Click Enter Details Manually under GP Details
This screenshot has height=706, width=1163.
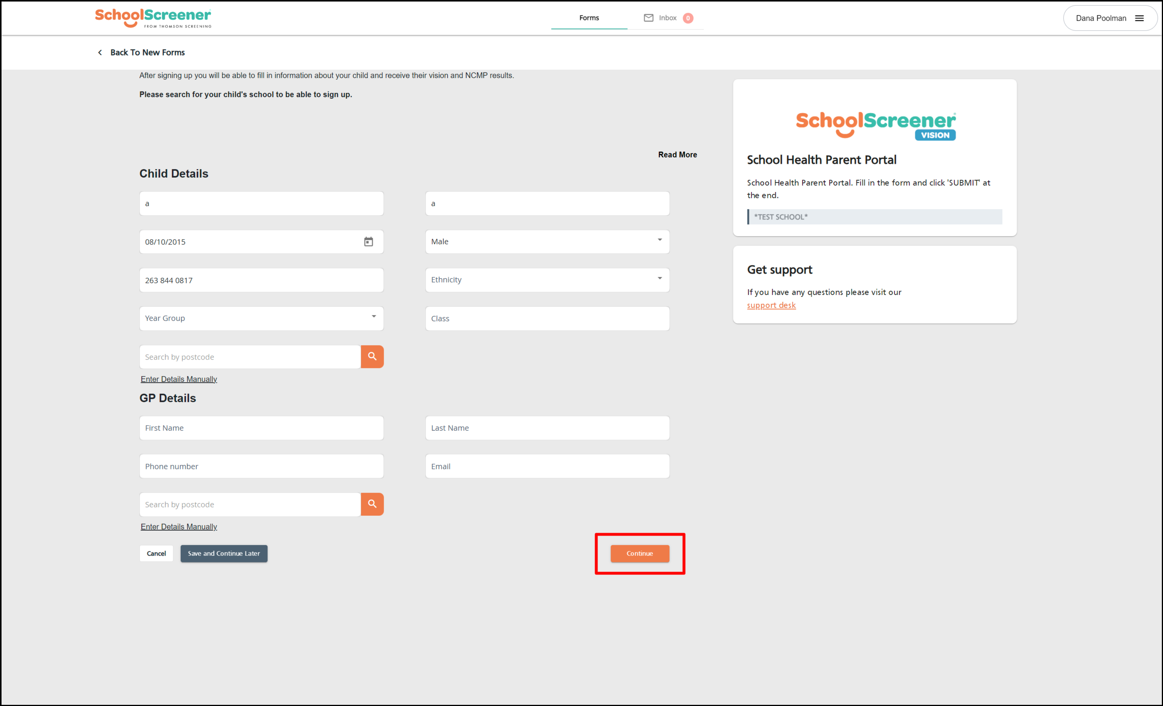click(x=178, y=527)
